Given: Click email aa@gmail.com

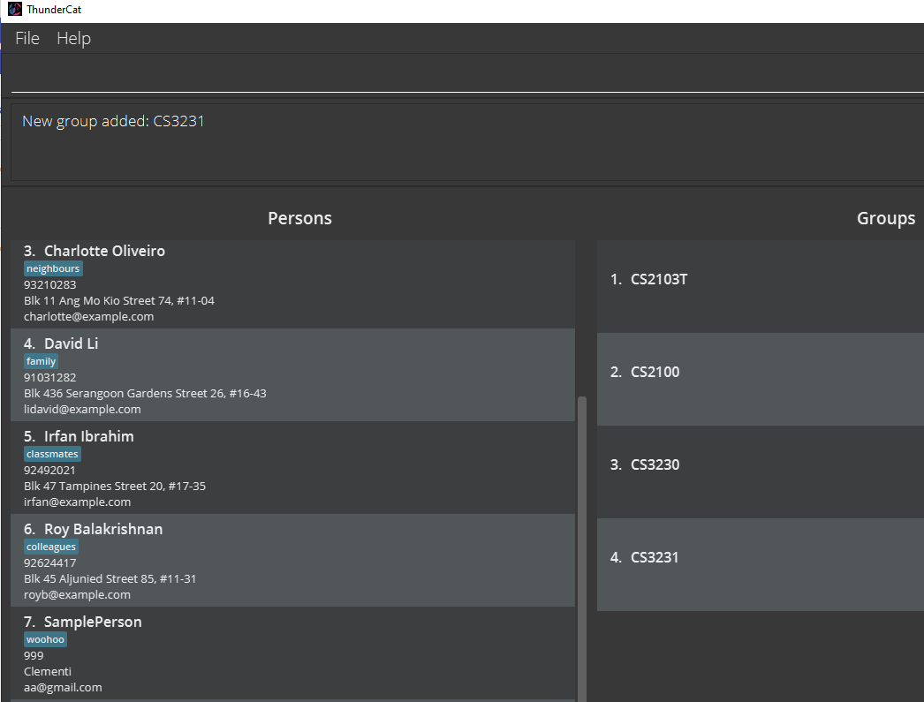Looking at the screenshot, I should 63,688.
